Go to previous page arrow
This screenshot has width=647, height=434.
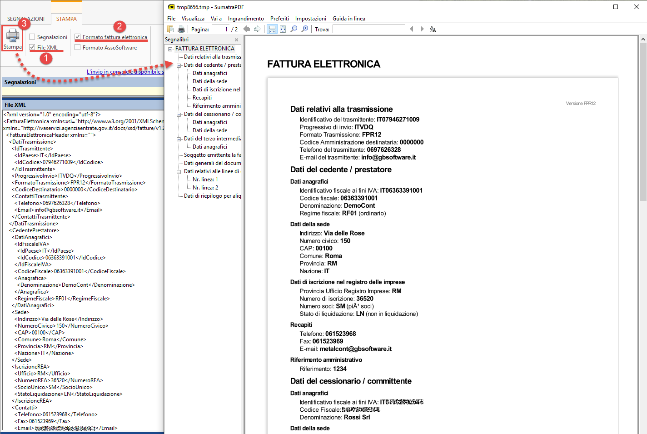[247, 29]
